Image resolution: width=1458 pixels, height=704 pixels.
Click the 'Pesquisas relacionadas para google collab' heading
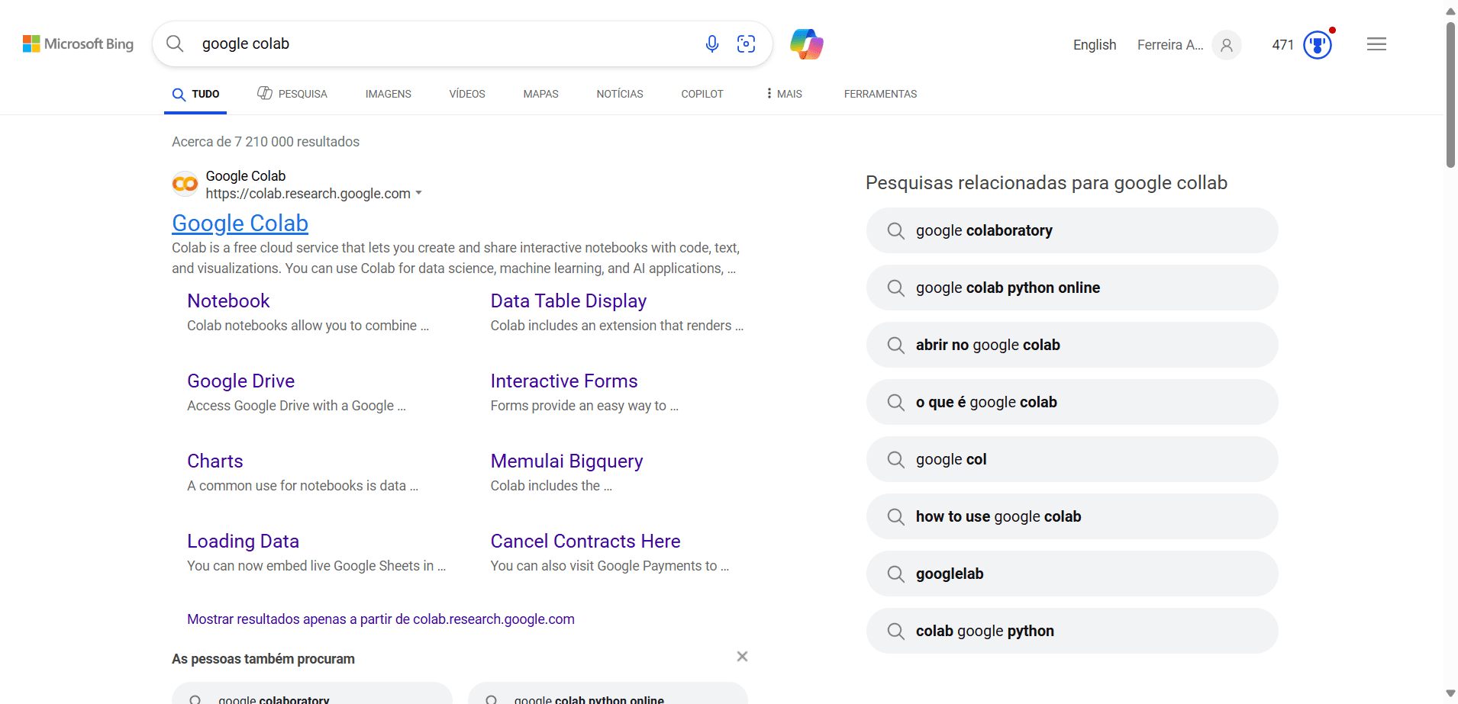(1047, 183)
